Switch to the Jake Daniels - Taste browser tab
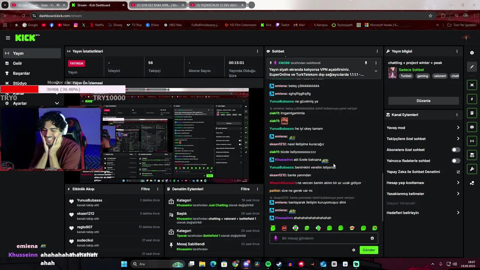The width and height of the screenshot is (480, 270). point(37,5)
